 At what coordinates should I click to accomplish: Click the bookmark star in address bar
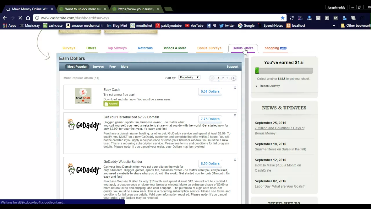click(x=283, y=18)
